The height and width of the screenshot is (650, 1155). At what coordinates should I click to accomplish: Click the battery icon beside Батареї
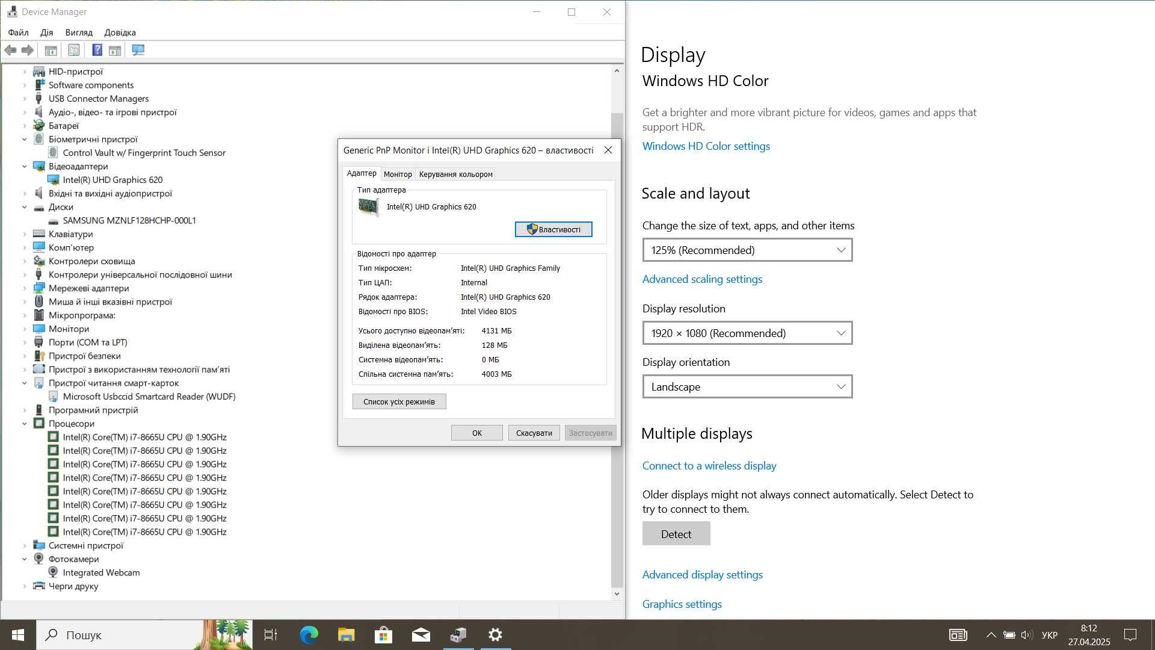[38, 126]
